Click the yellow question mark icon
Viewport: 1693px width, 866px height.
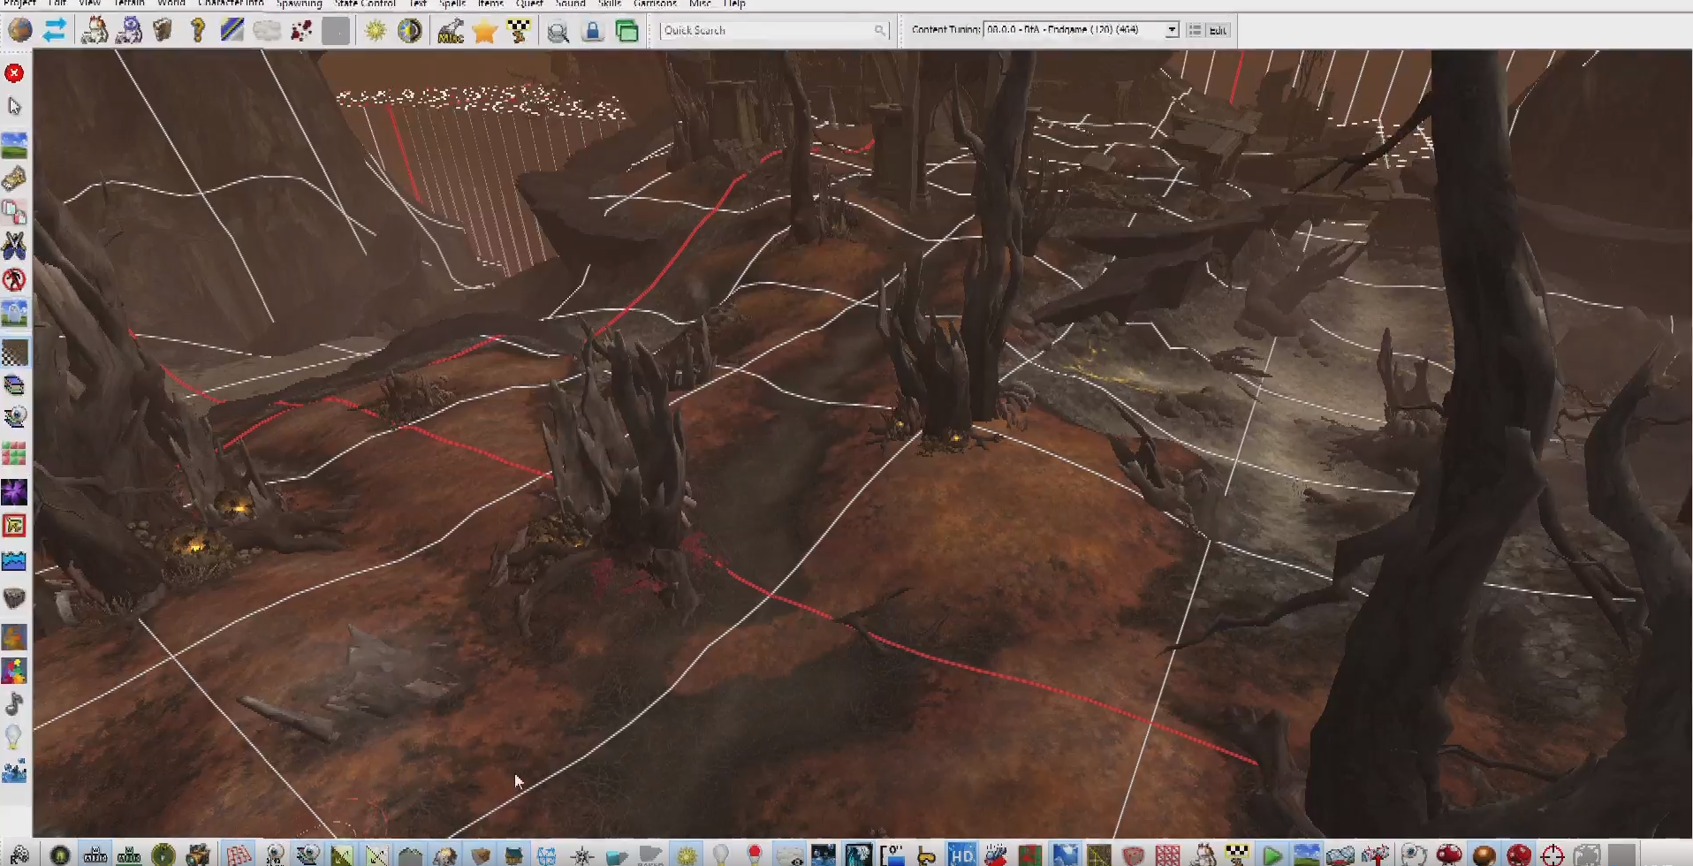(197, 30)
